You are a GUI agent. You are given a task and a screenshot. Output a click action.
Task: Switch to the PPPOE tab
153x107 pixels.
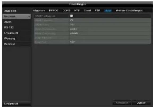tap(54, 11)
